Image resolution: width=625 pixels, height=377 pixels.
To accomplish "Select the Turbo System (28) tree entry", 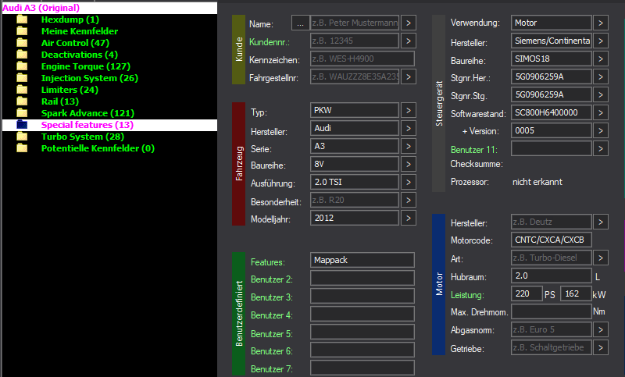I will [x=83, y=137].
